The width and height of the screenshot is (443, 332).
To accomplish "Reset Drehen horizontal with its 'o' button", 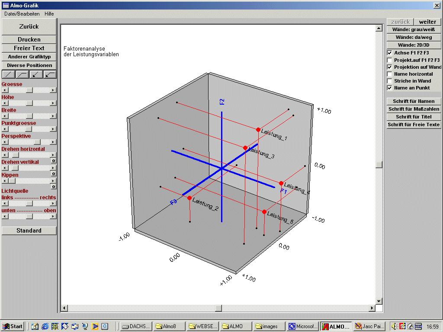I will pyautogui.click(x=53, y=160).
